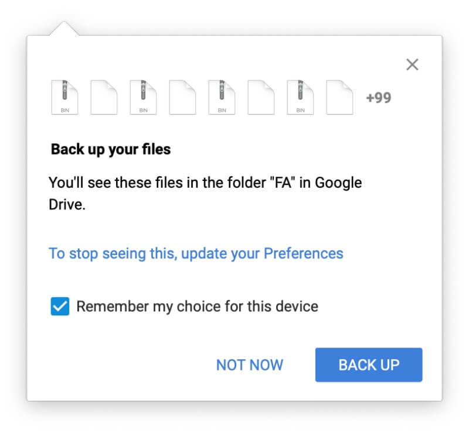Open the update your Preferences link
Screen dimensions: 469x433
pyautogui.click(x=196, y=253)
